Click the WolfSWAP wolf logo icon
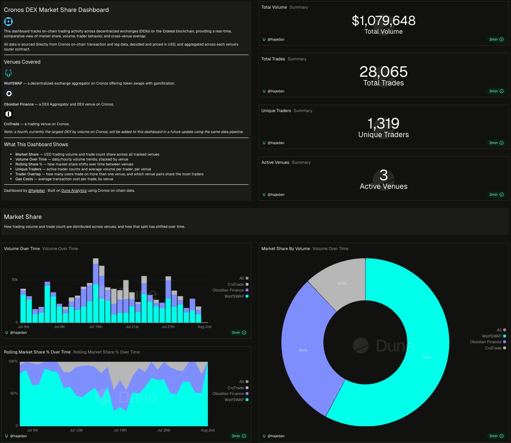511x443 pixels. [8, 73]
